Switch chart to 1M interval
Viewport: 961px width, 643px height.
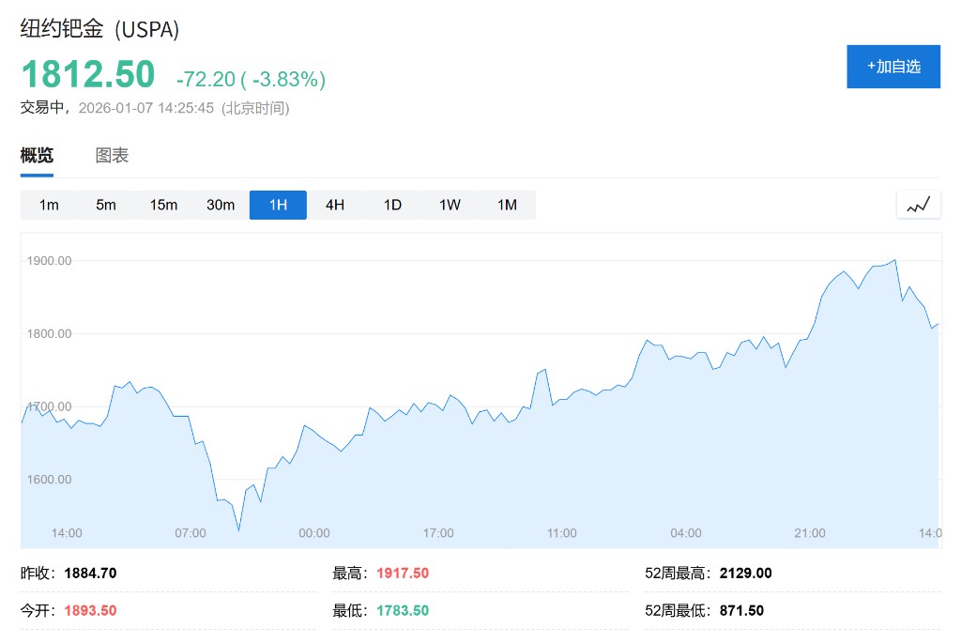507,205
